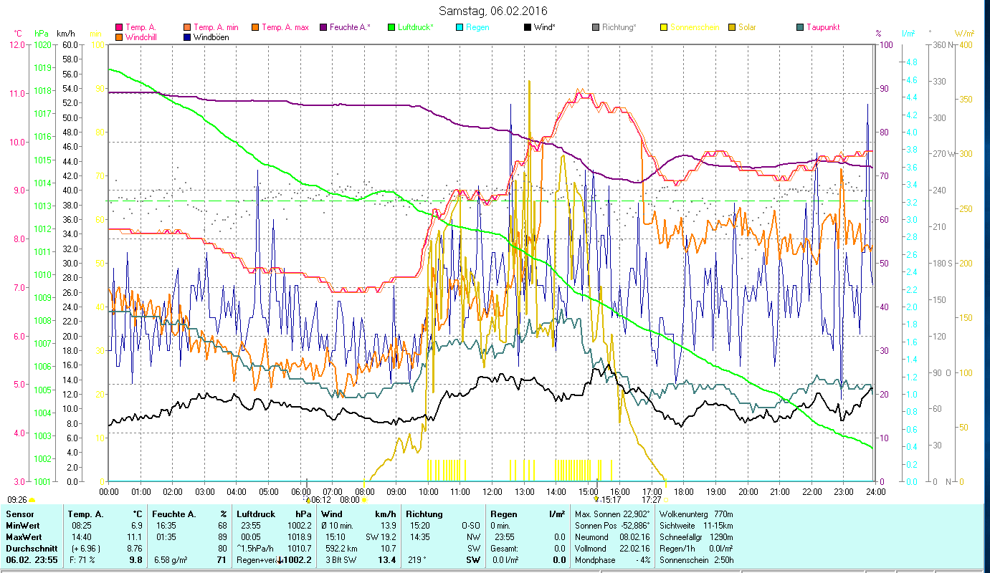Screen dimensions: 990x573
Task: Click the 3 Bft SW wind strength value
Action: click(340, 560)
